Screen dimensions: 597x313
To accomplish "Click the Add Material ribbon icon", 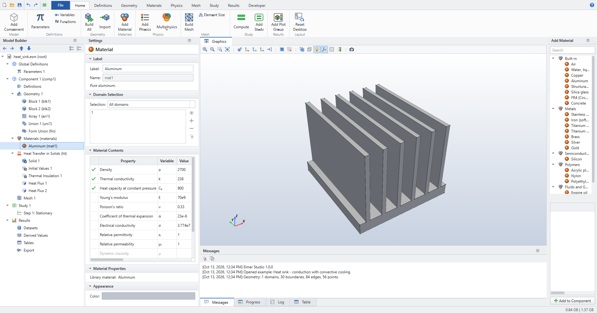I will coord(125,22).
